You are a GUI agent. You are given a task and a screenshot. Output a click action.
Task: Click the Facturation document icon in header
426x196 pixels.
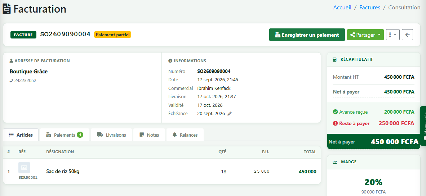[7, 9]
